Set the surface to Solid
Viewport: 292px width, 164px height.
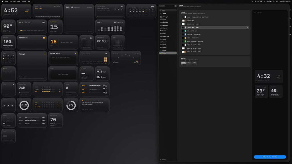pyautogui.click(x=184, y=63)
